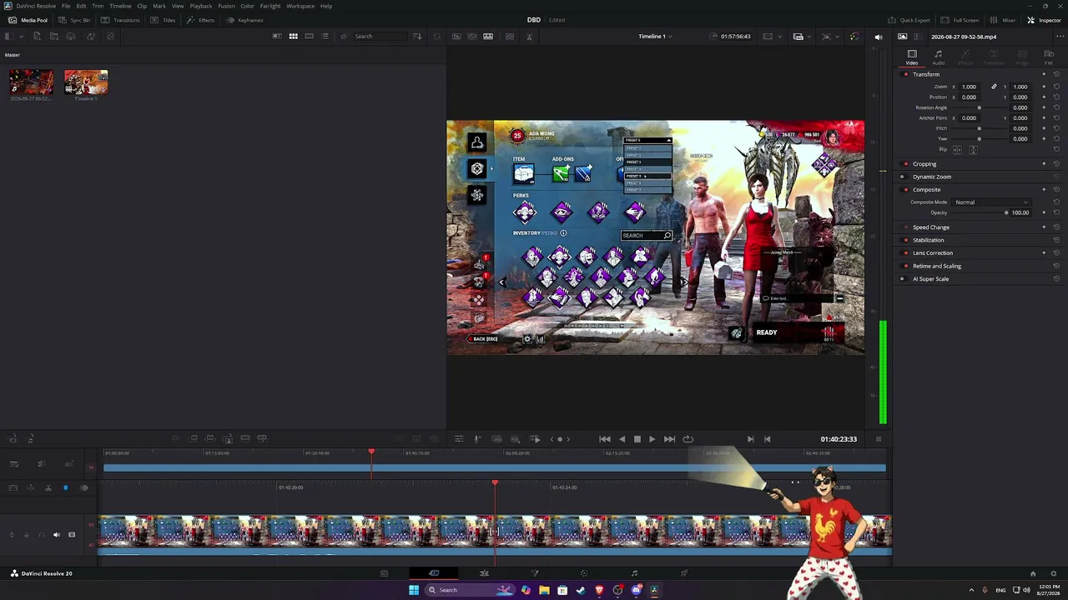The image size is (1068, 600).
Task: Expand the Stabilization section
Action: click(x=929, y=240)
